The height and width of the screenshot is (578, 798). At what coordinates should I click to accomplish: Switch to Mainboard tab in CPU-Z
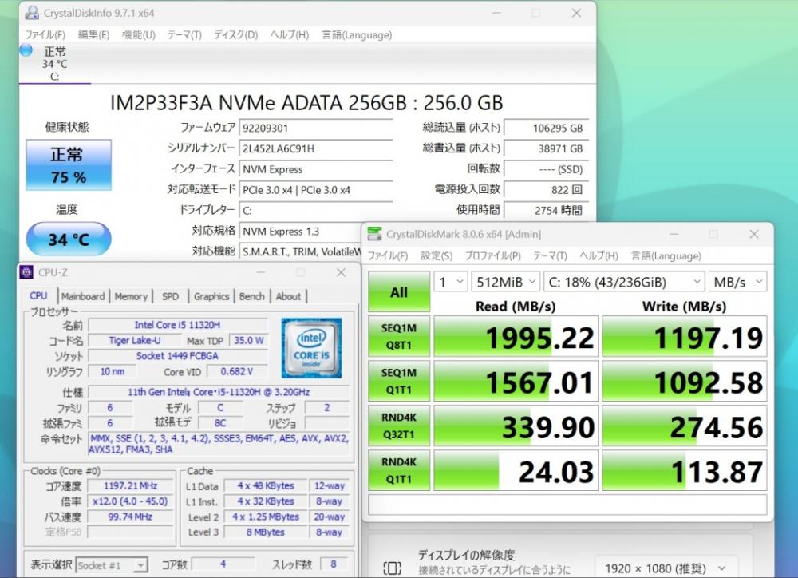(83, 296)
